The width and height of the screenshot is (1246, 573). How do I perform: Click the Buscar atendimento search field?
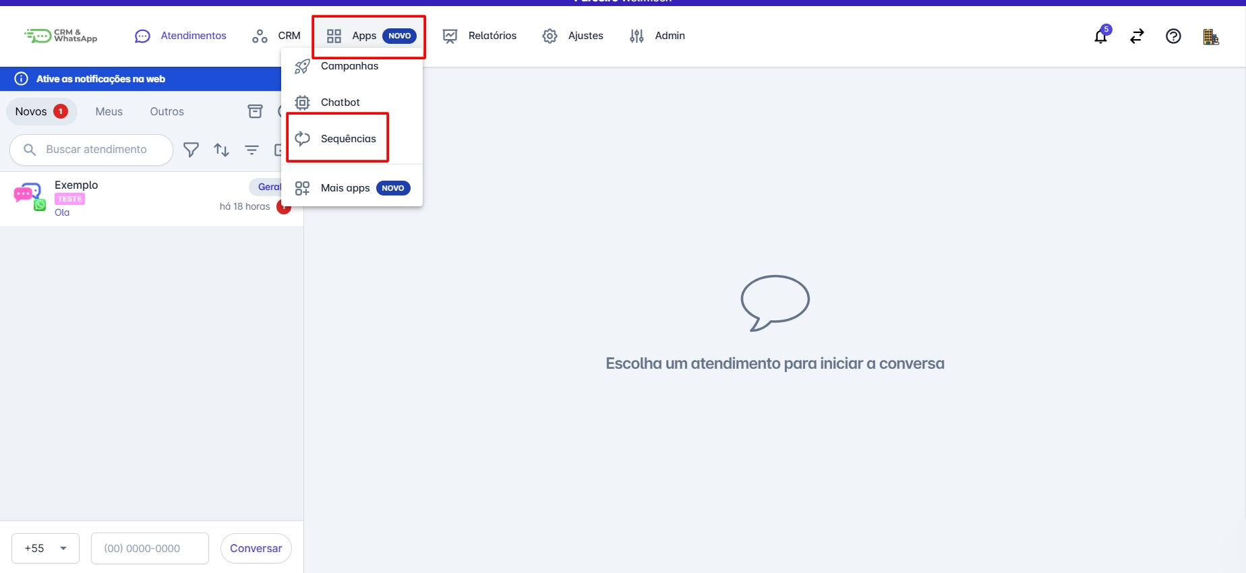(92, 150)
